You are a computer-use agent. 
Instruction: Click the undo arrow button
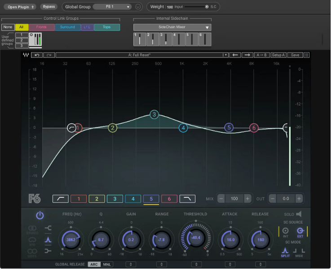(x=37, y=55)
